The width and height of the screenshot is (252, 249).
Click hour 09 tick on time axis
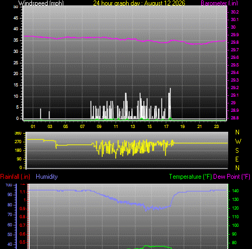tap(99, 126)
